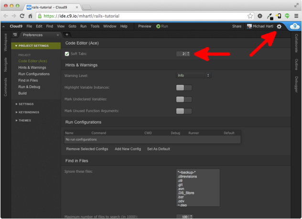Image resolution: width=302 pixels, height=219 pixels.
Task: Toggle Mark Unused Function Arguments
Action: [x=183, y=111]
